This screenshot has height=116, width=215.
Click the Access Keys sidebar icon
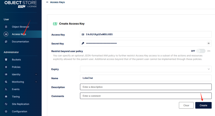pos(6,34)
